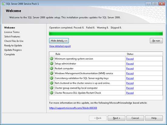
Task: Close the SQL Server 2008 Service Pack window
Action: tap(162, 4)
